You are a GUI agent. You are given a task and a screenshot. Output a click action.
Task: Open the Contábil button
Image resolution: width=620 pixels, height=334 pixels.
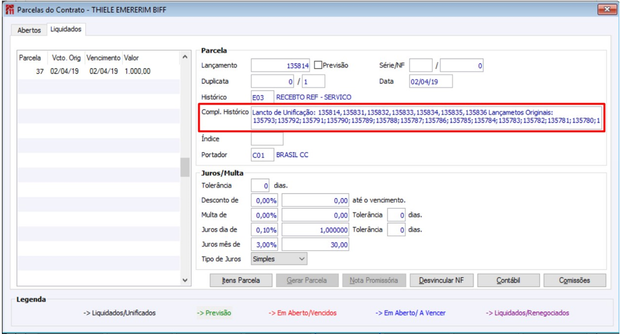point(509,280)
